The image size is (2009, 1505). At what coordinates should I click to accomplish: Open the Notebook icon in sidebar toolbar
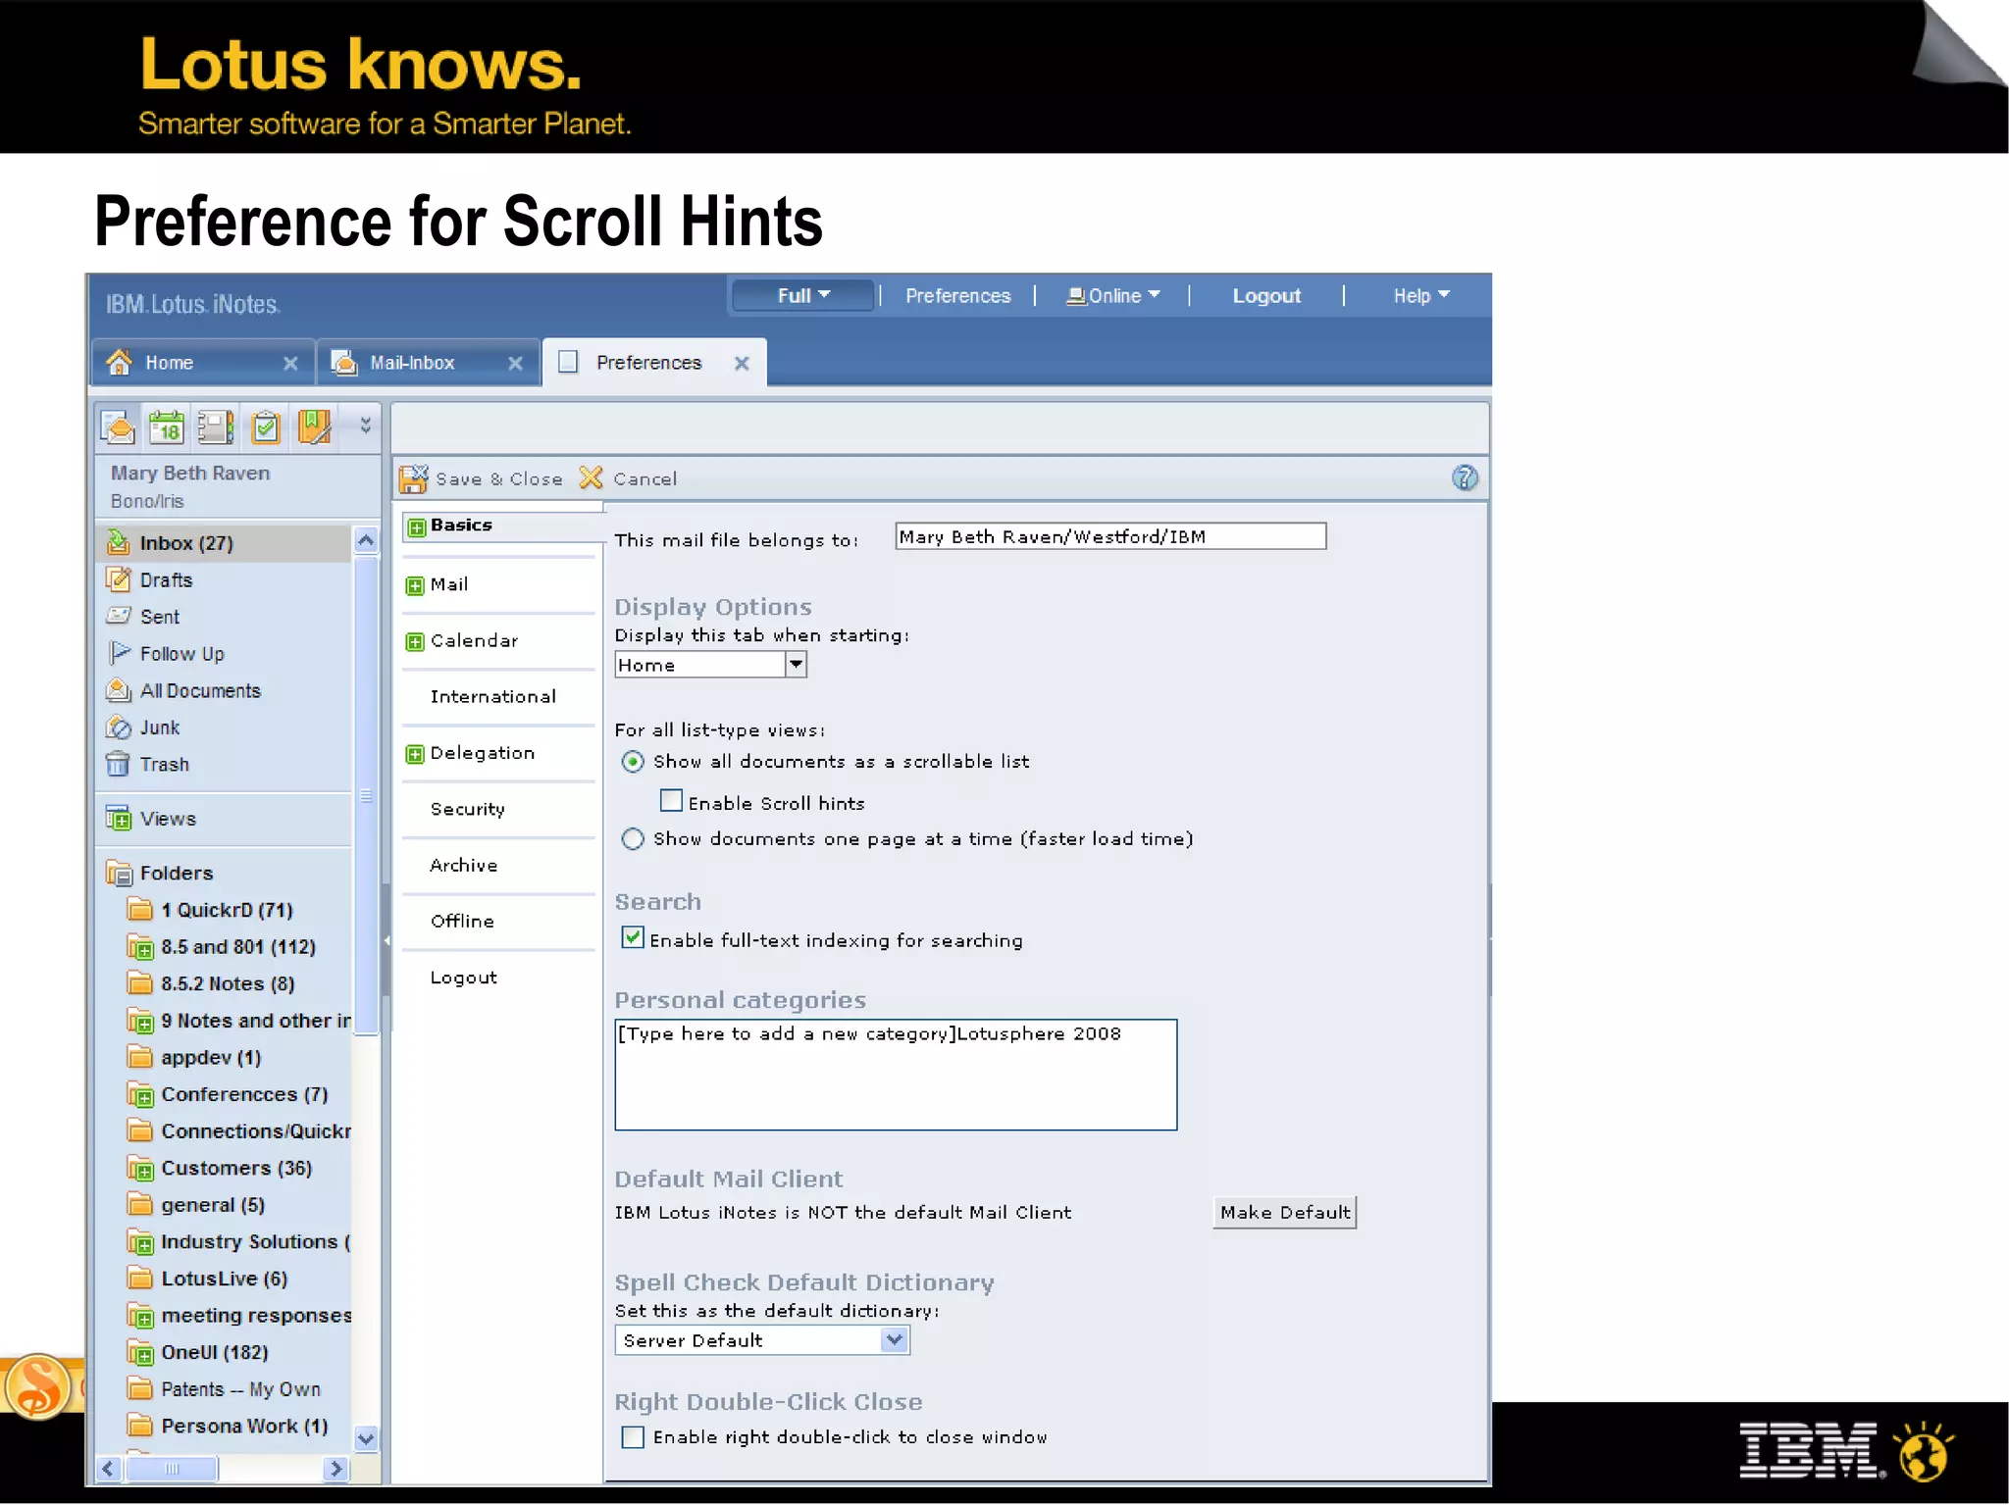(314, 428)
